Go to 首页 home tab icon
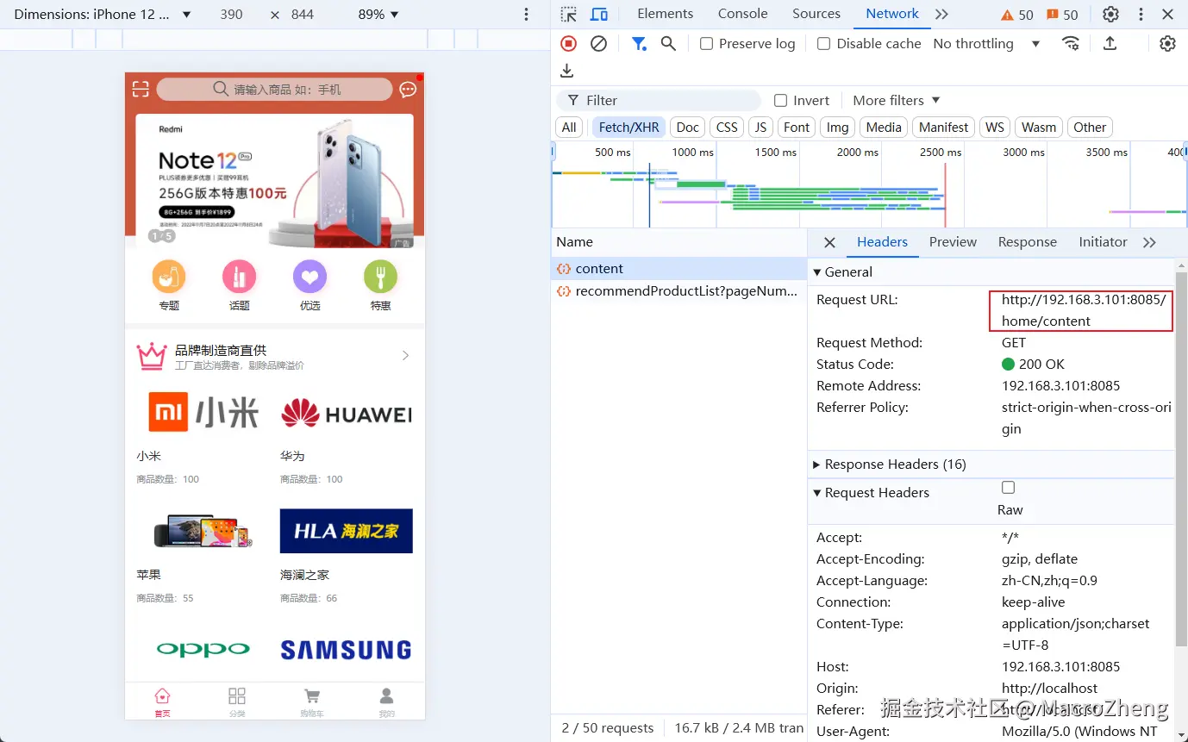1188x742 pixels. (162, 696)
